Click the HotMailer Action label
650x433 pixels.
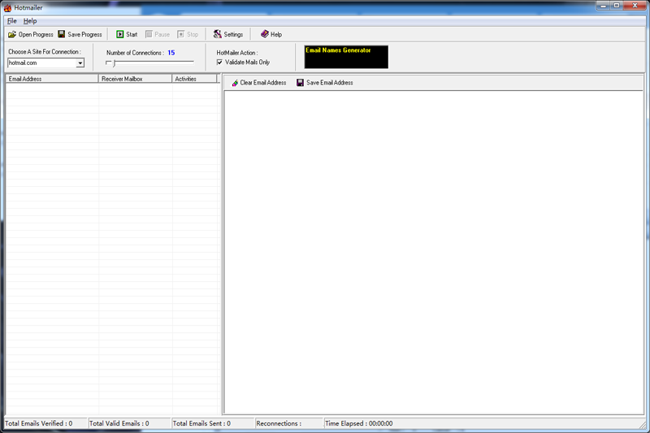click(237, 53)
